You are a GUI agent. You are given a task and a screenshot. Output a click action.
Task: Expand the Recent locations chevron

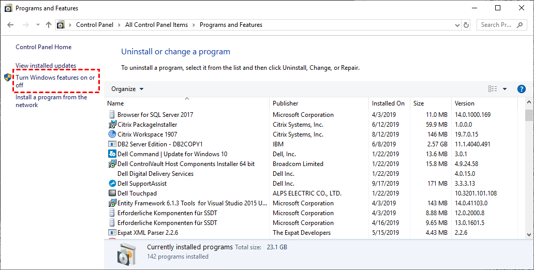[38, 25]
